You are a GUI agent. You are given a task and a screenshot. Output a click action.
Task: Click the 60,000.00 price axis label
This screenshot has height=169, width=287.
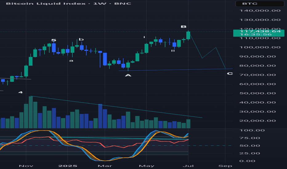tap(257, 84)
